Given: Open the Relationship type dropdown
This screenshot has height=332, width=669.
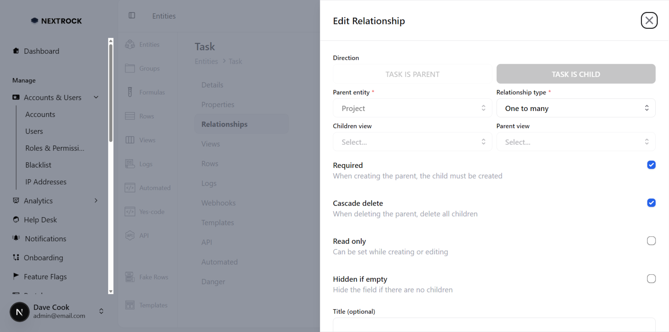Looking at the screenshot, I should pos(576,108).
